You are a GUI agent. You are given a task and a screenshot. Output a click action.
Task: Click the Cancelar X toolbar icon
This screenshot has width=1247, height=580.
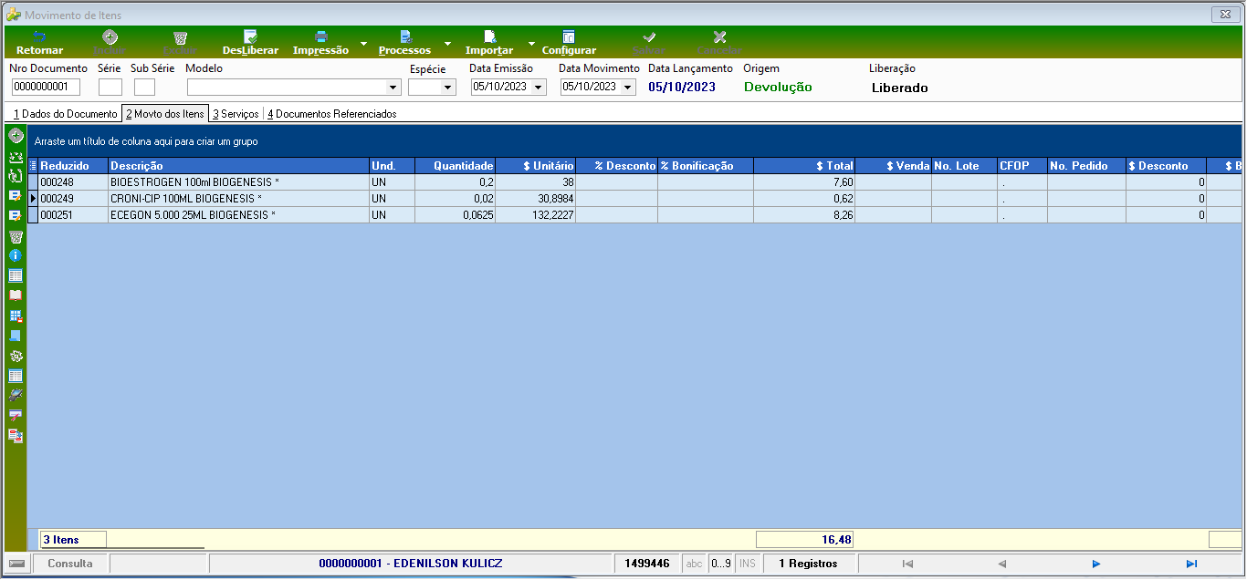click(719, 37)
